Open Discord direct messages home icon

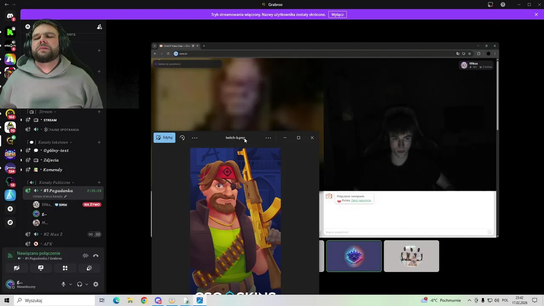point(10,16)
